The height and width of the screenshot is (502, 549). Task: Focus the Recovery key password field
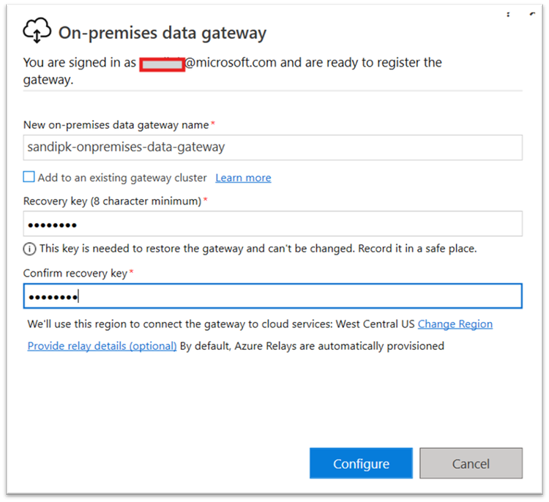272,224
